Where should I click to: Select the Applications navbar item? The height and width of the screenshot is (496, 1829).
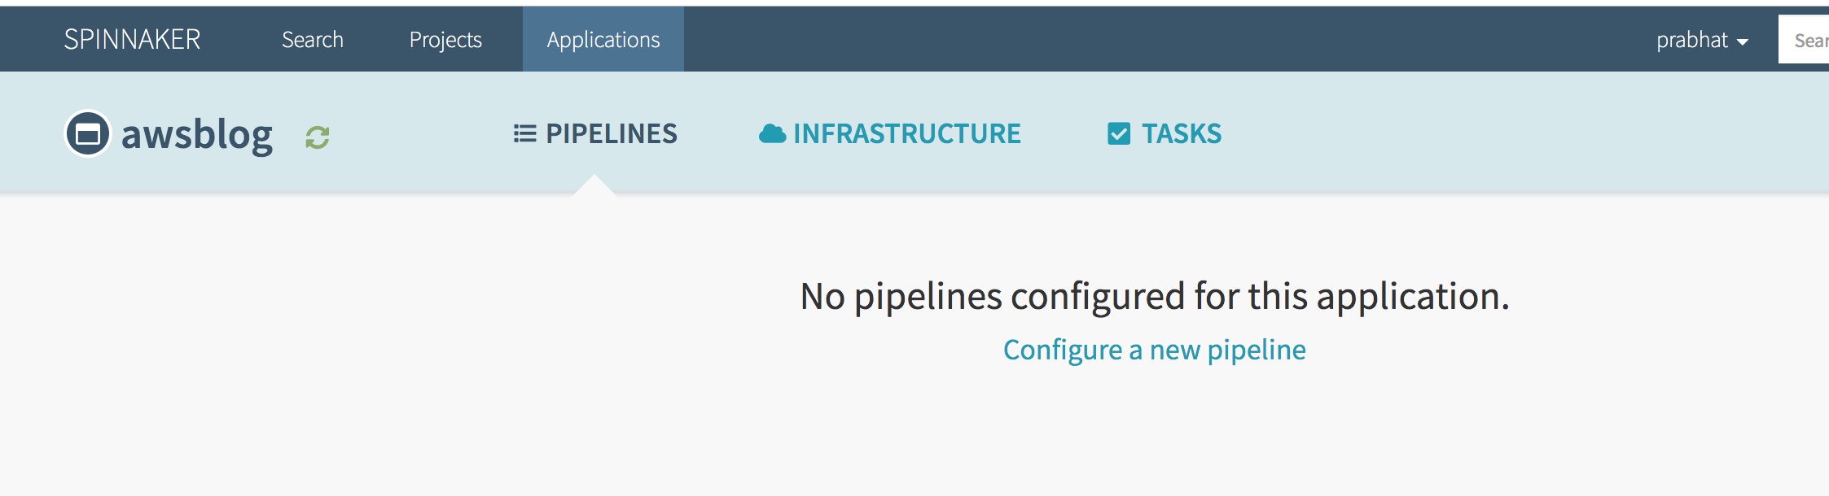click(x=603, y=39)
